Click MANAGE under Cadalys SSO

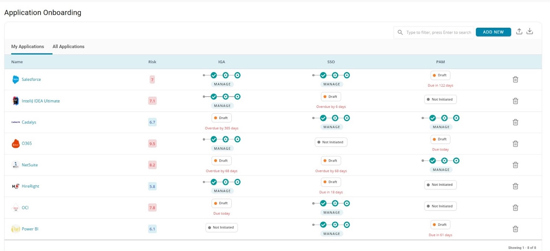(331, 127)
